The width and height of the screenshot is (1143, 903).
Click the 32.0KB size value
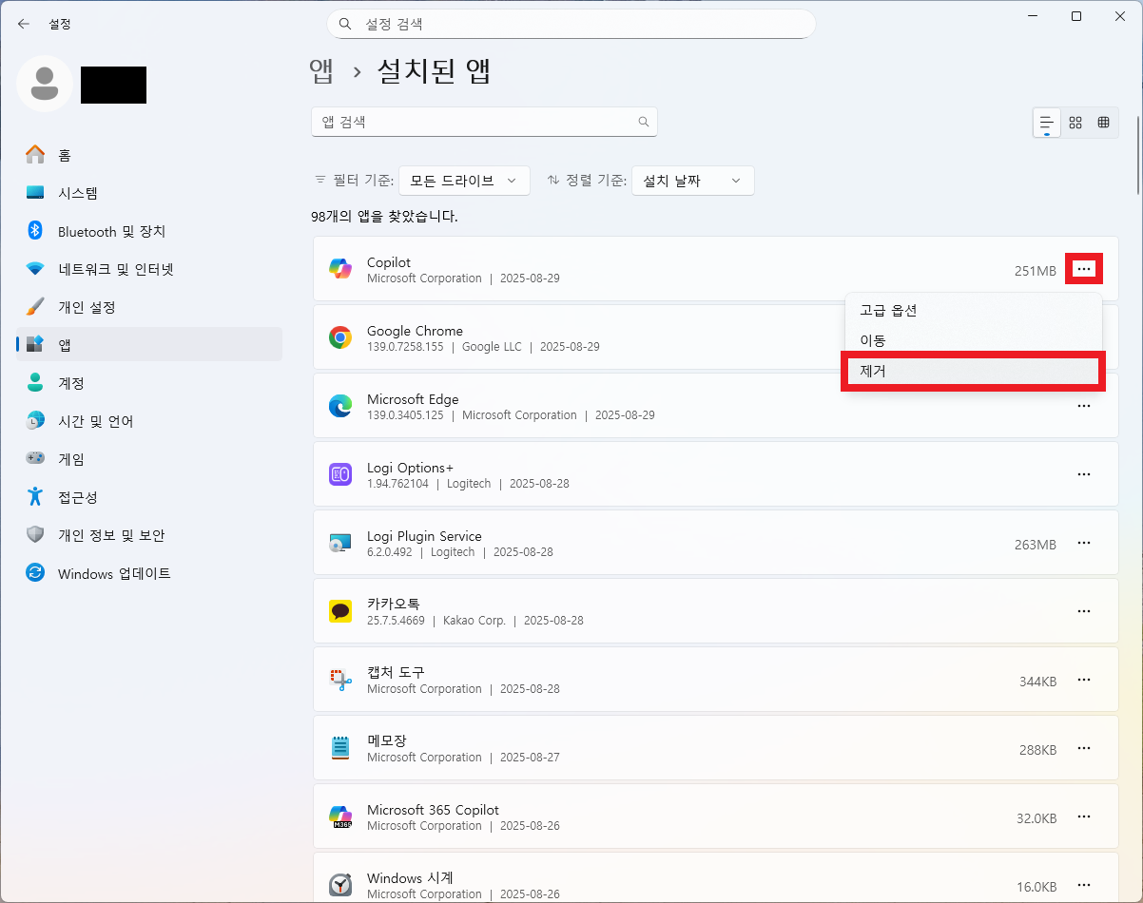(x=1036, y=818)
